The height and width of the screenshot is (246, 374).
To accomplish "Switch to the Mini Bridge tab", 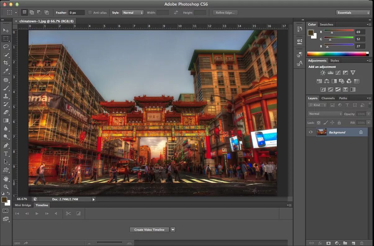I will (23, 205).
